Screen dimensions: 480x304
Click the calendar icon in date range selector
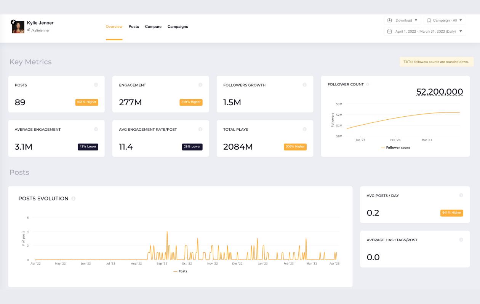tap(390, 32)
